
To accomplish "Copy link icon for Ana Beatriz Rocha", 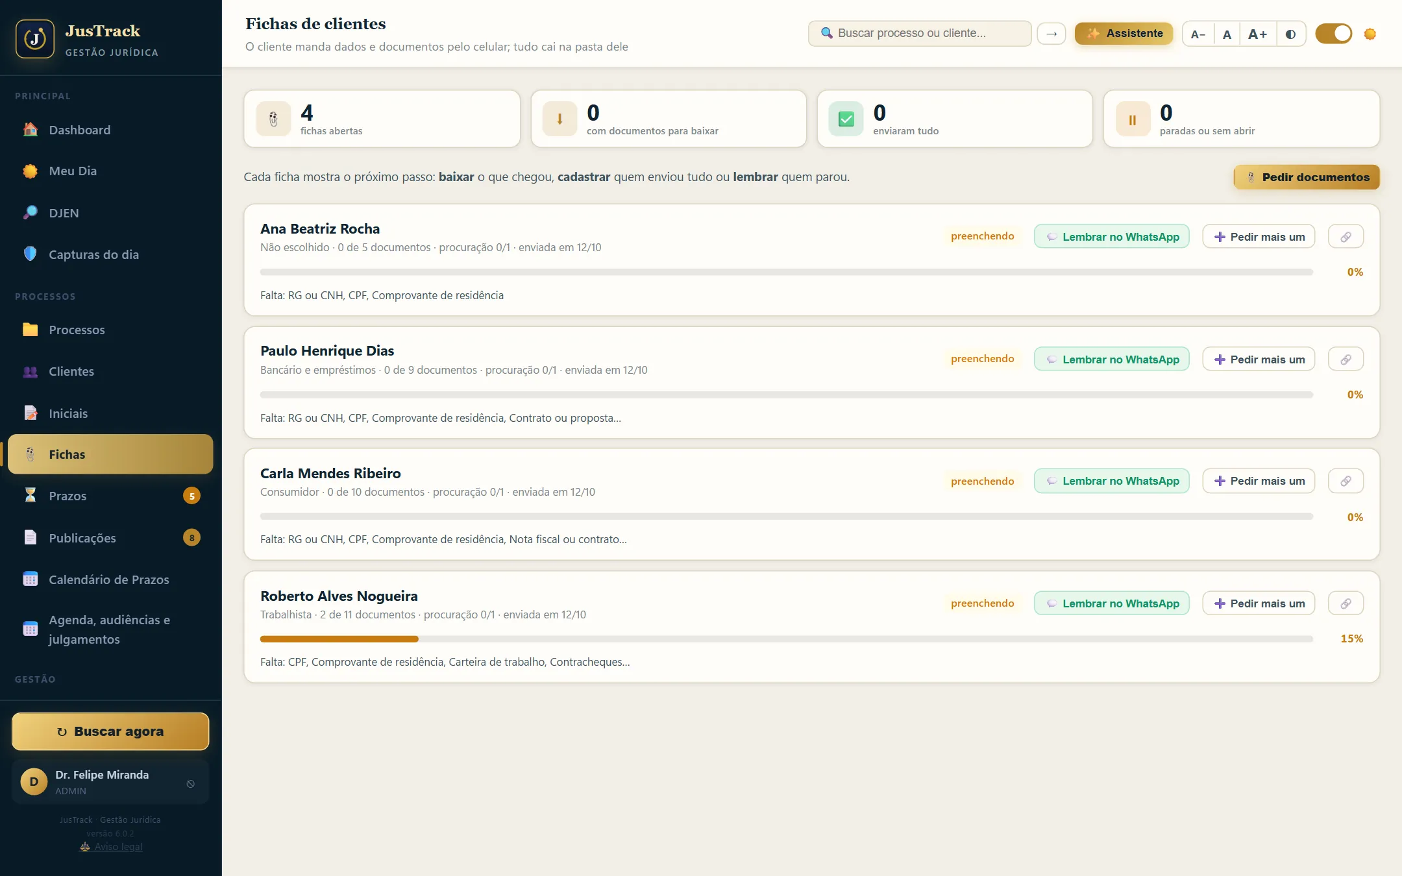I will click(x=1346, y=237).
